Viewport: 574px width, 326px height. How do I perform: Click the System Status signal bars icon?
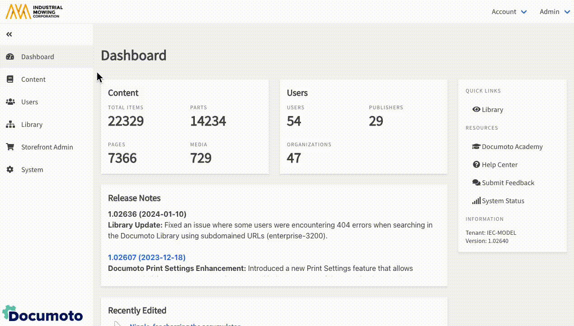[476, 201]
